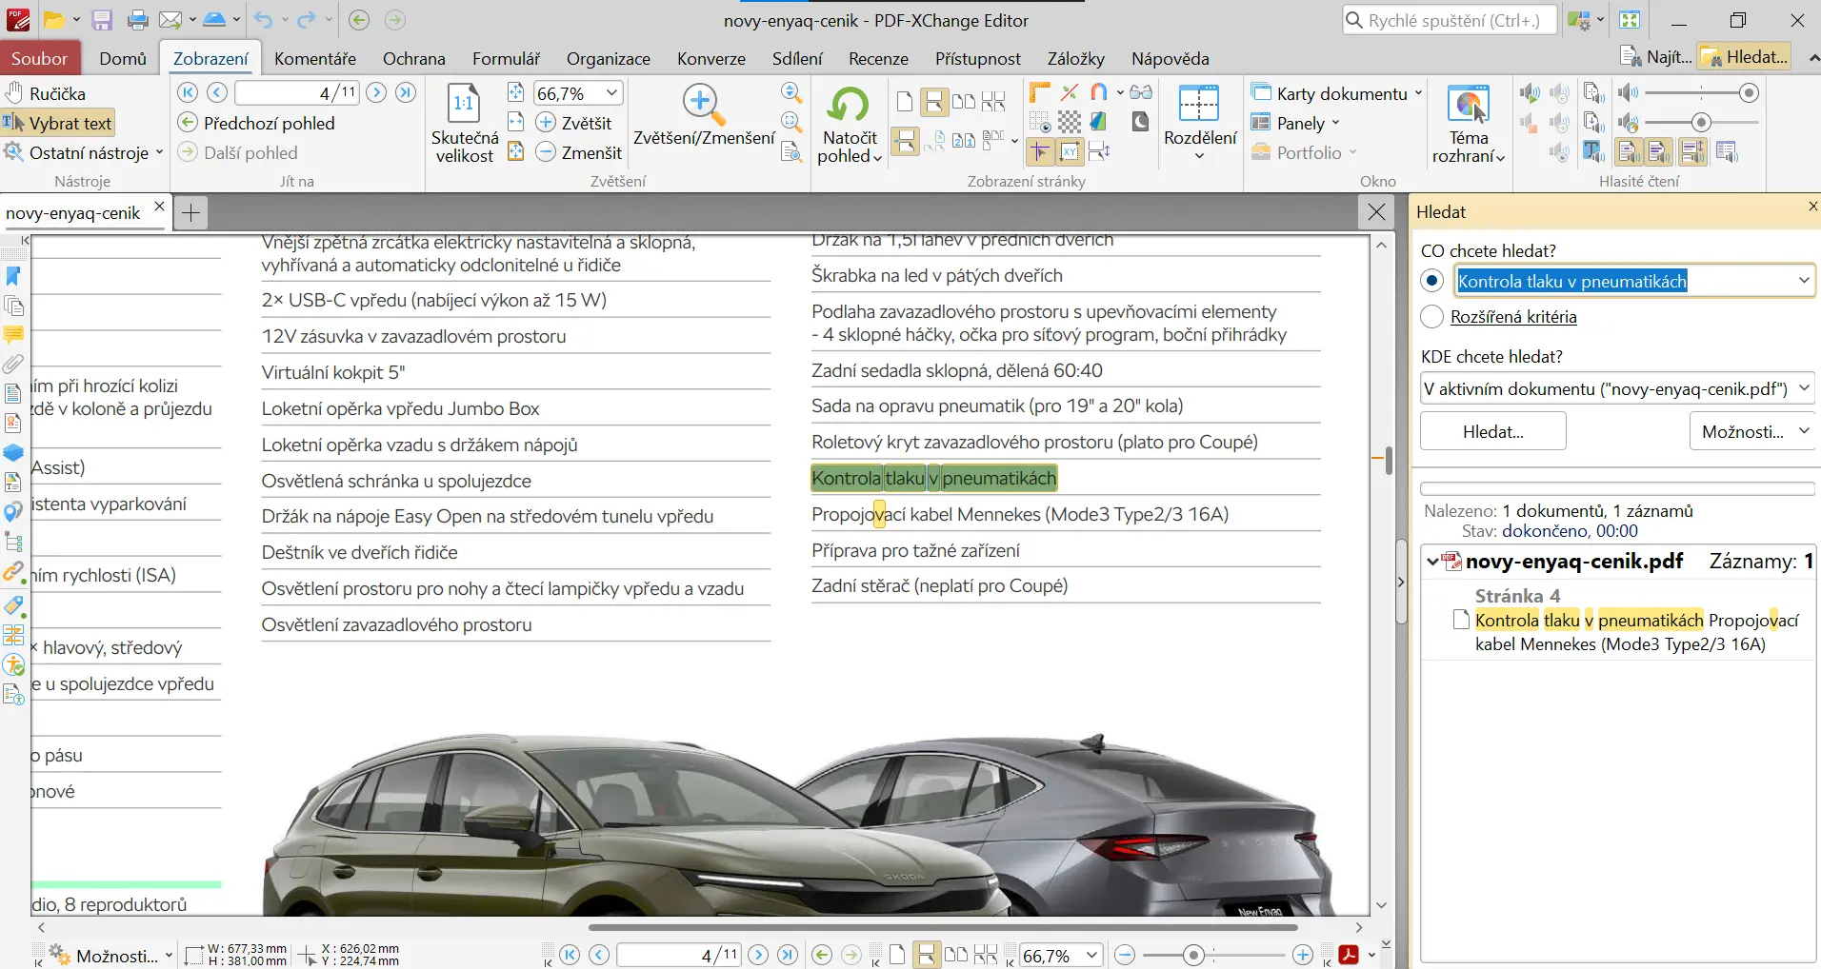Go to last page in ribbon

[x=406, y=92]
